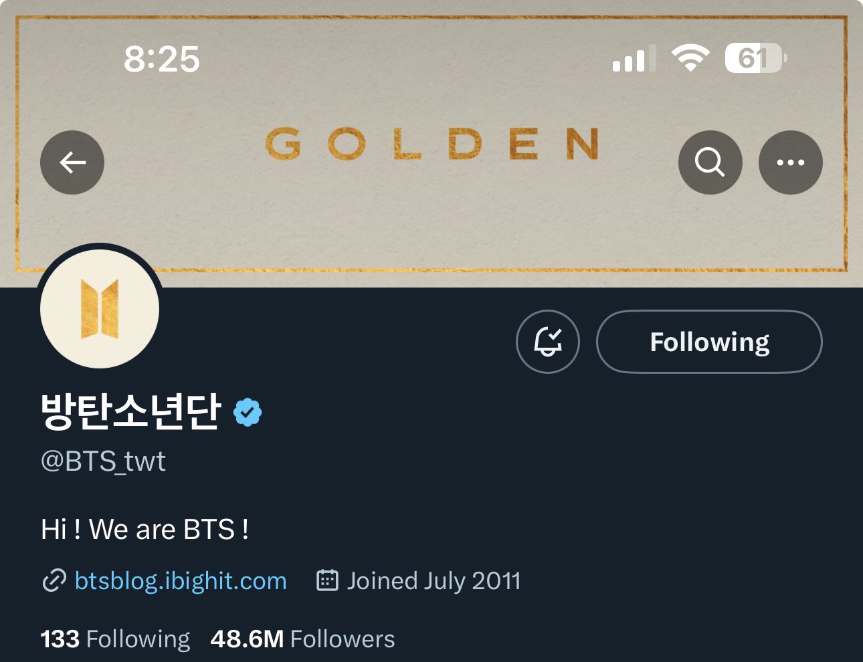The height and width of the screenshot is (662, 863).
Task: Tap the battery level indicator
Action: [x=756, y=58]
